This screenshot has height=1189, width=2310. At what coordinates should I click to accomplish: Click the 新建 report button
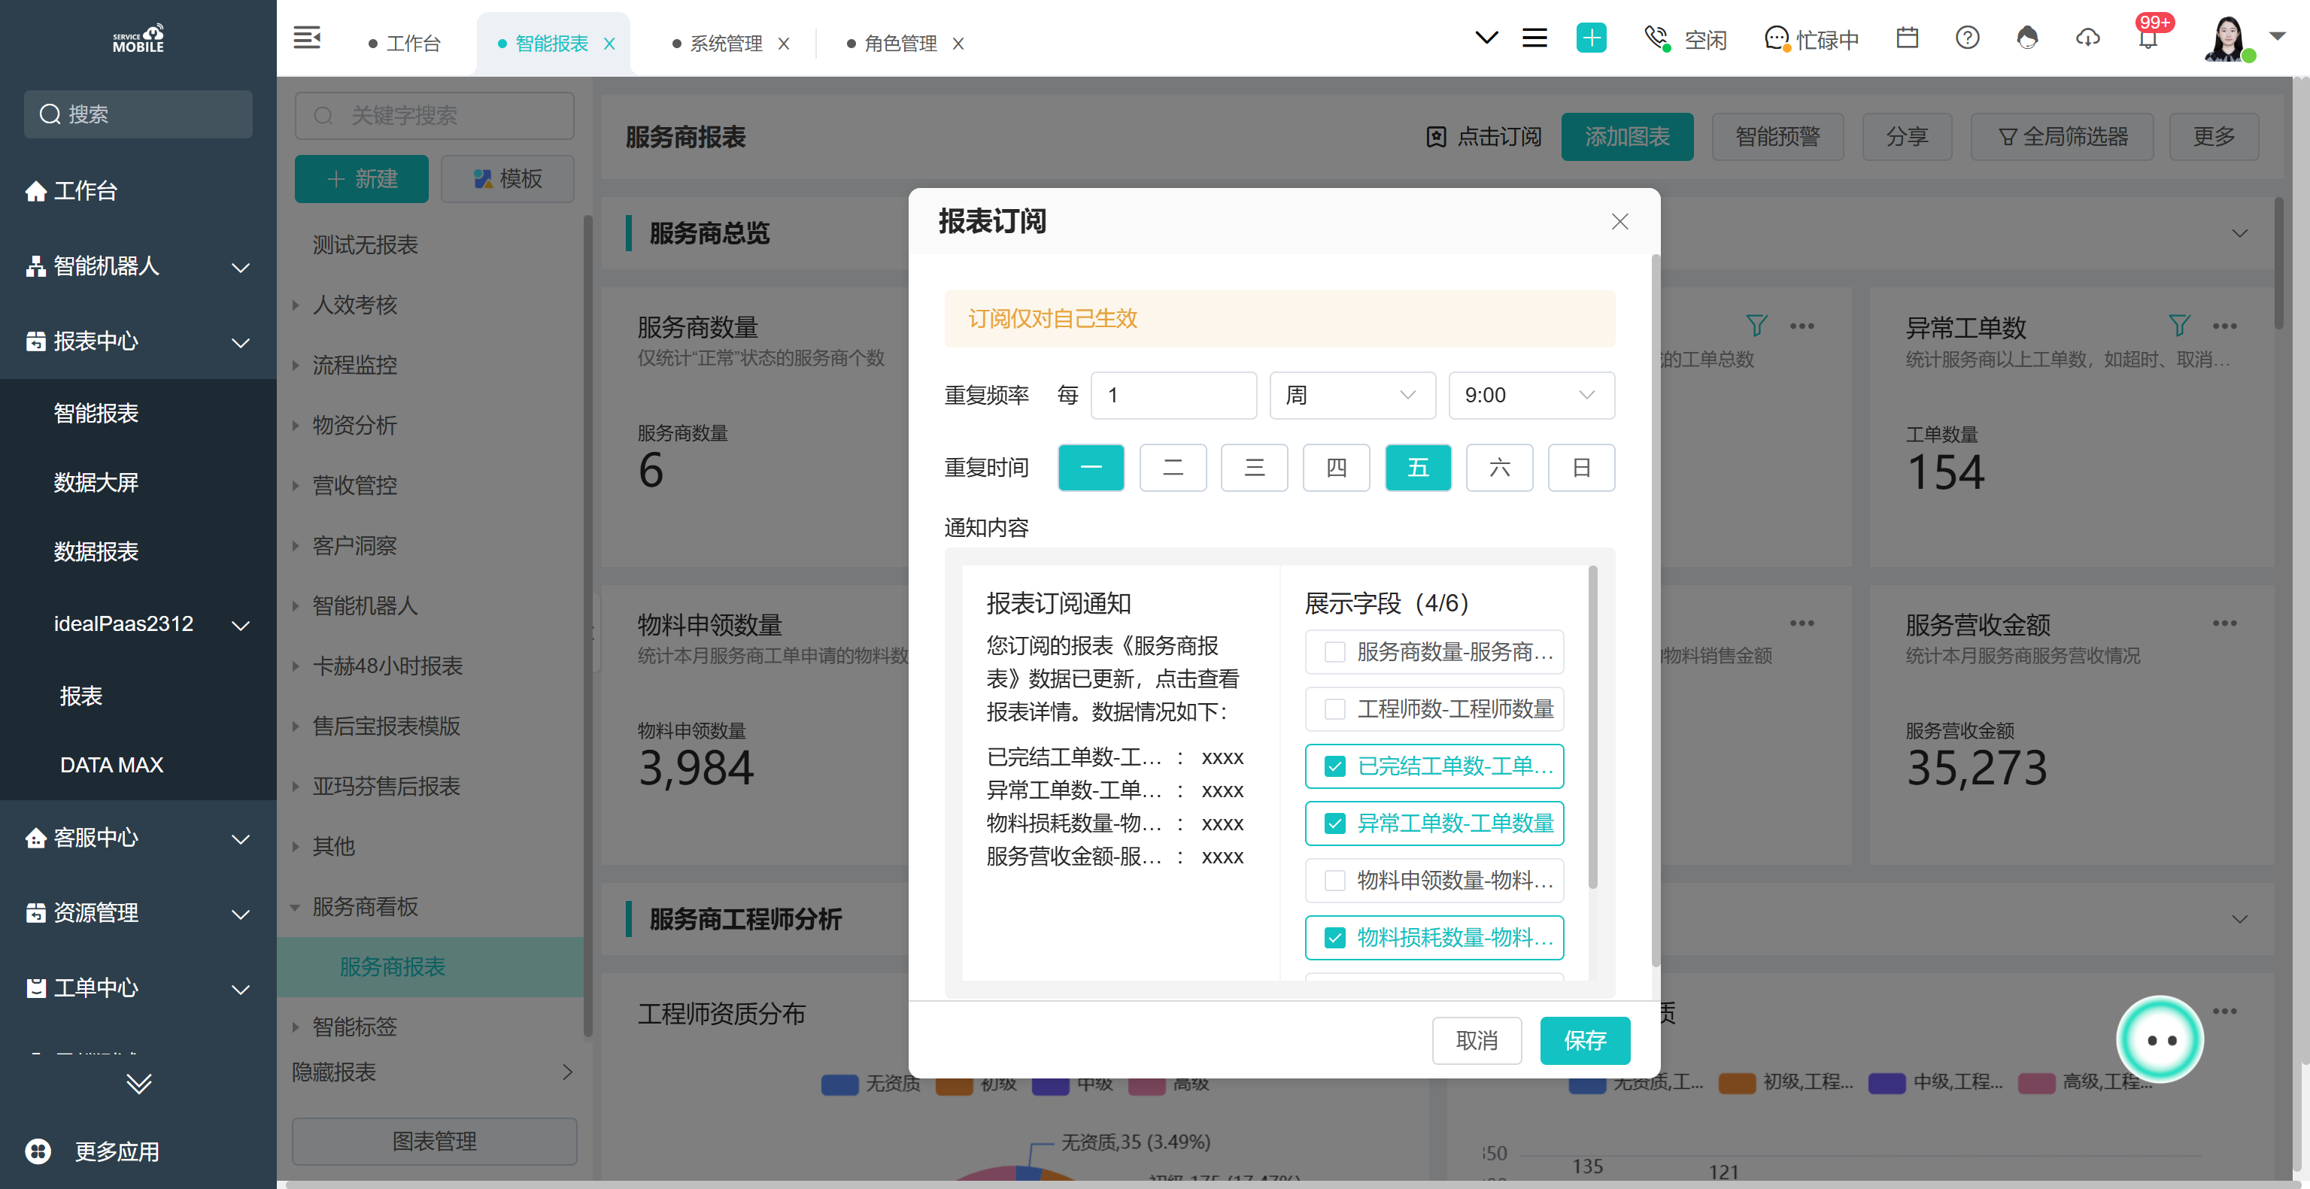(x=361, y=178)
